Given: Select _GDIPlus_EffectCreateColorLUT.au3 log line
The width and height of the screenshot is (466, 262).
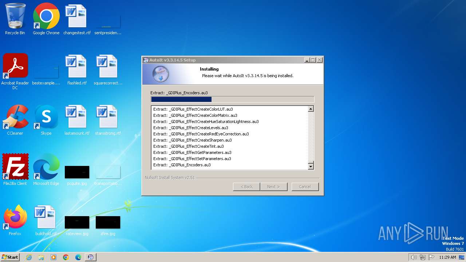Looking at the screenshot, I should 193,109.
